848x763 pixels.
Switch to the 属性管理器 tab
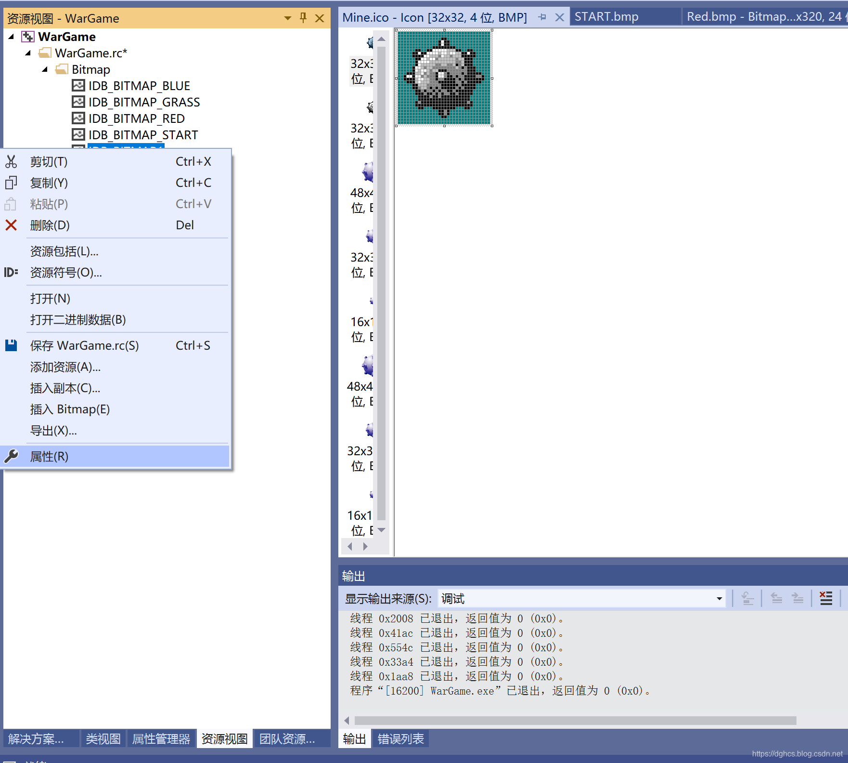[161, 738]
